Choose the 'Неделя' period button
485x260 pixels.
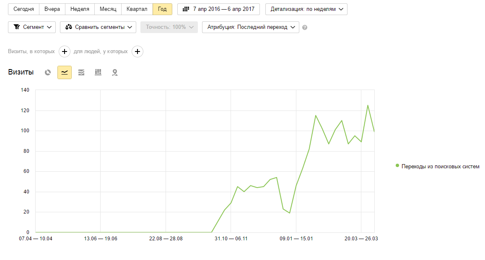coord(80,9)
